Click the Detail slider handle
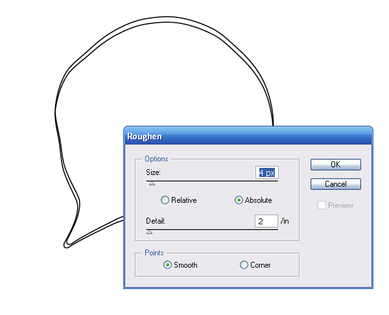The width and height of the screenshot is (389, 315). 149,232
